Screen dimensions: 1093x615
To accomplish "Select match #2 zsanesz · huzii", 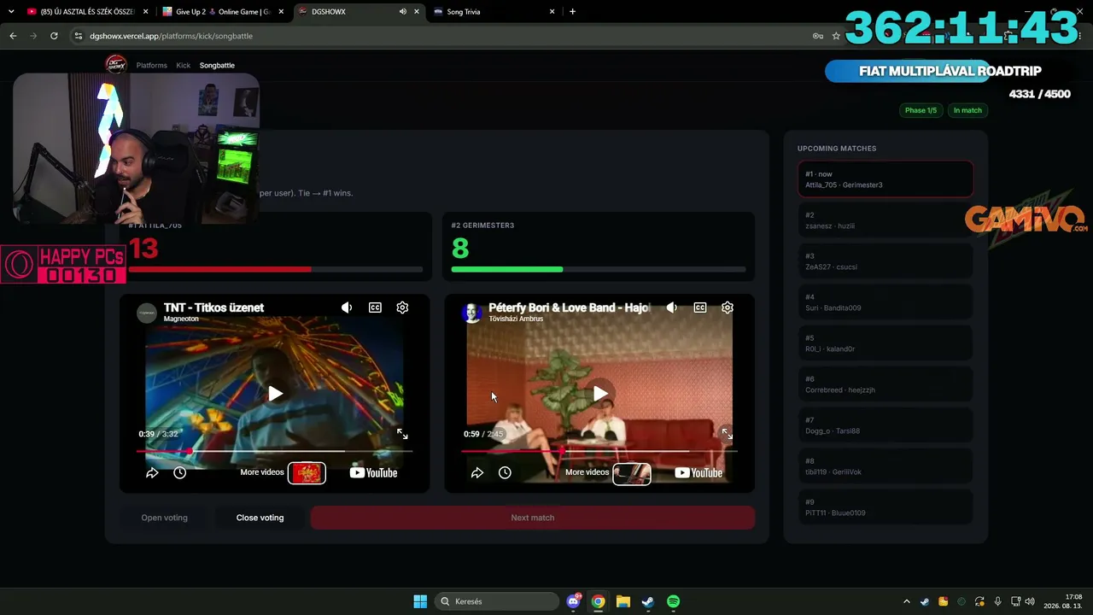I will [x=886, y=220].
